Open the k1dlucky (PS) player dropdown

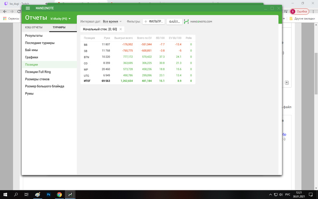60,19
